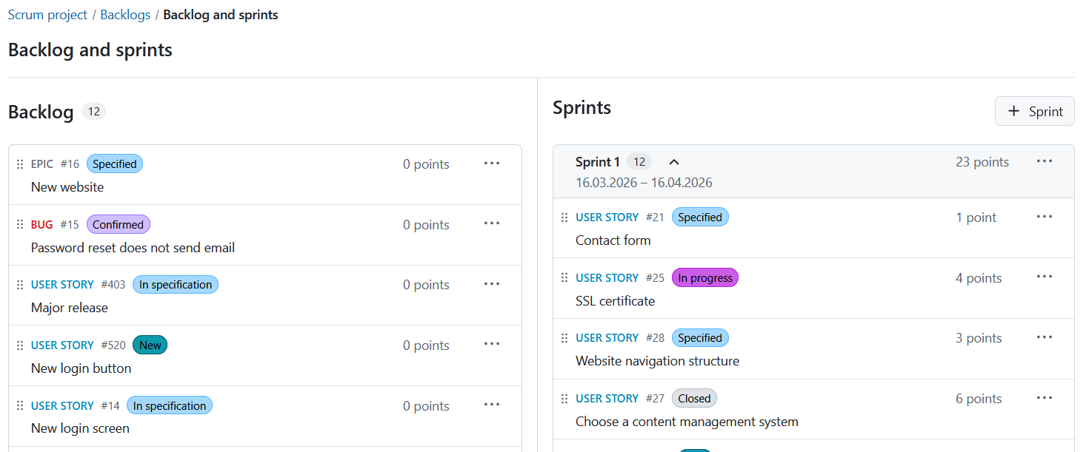Viewport: 1086px width, 452px height.
Task: Click the "Closed" badge on story #27
Action: [693, 397]
